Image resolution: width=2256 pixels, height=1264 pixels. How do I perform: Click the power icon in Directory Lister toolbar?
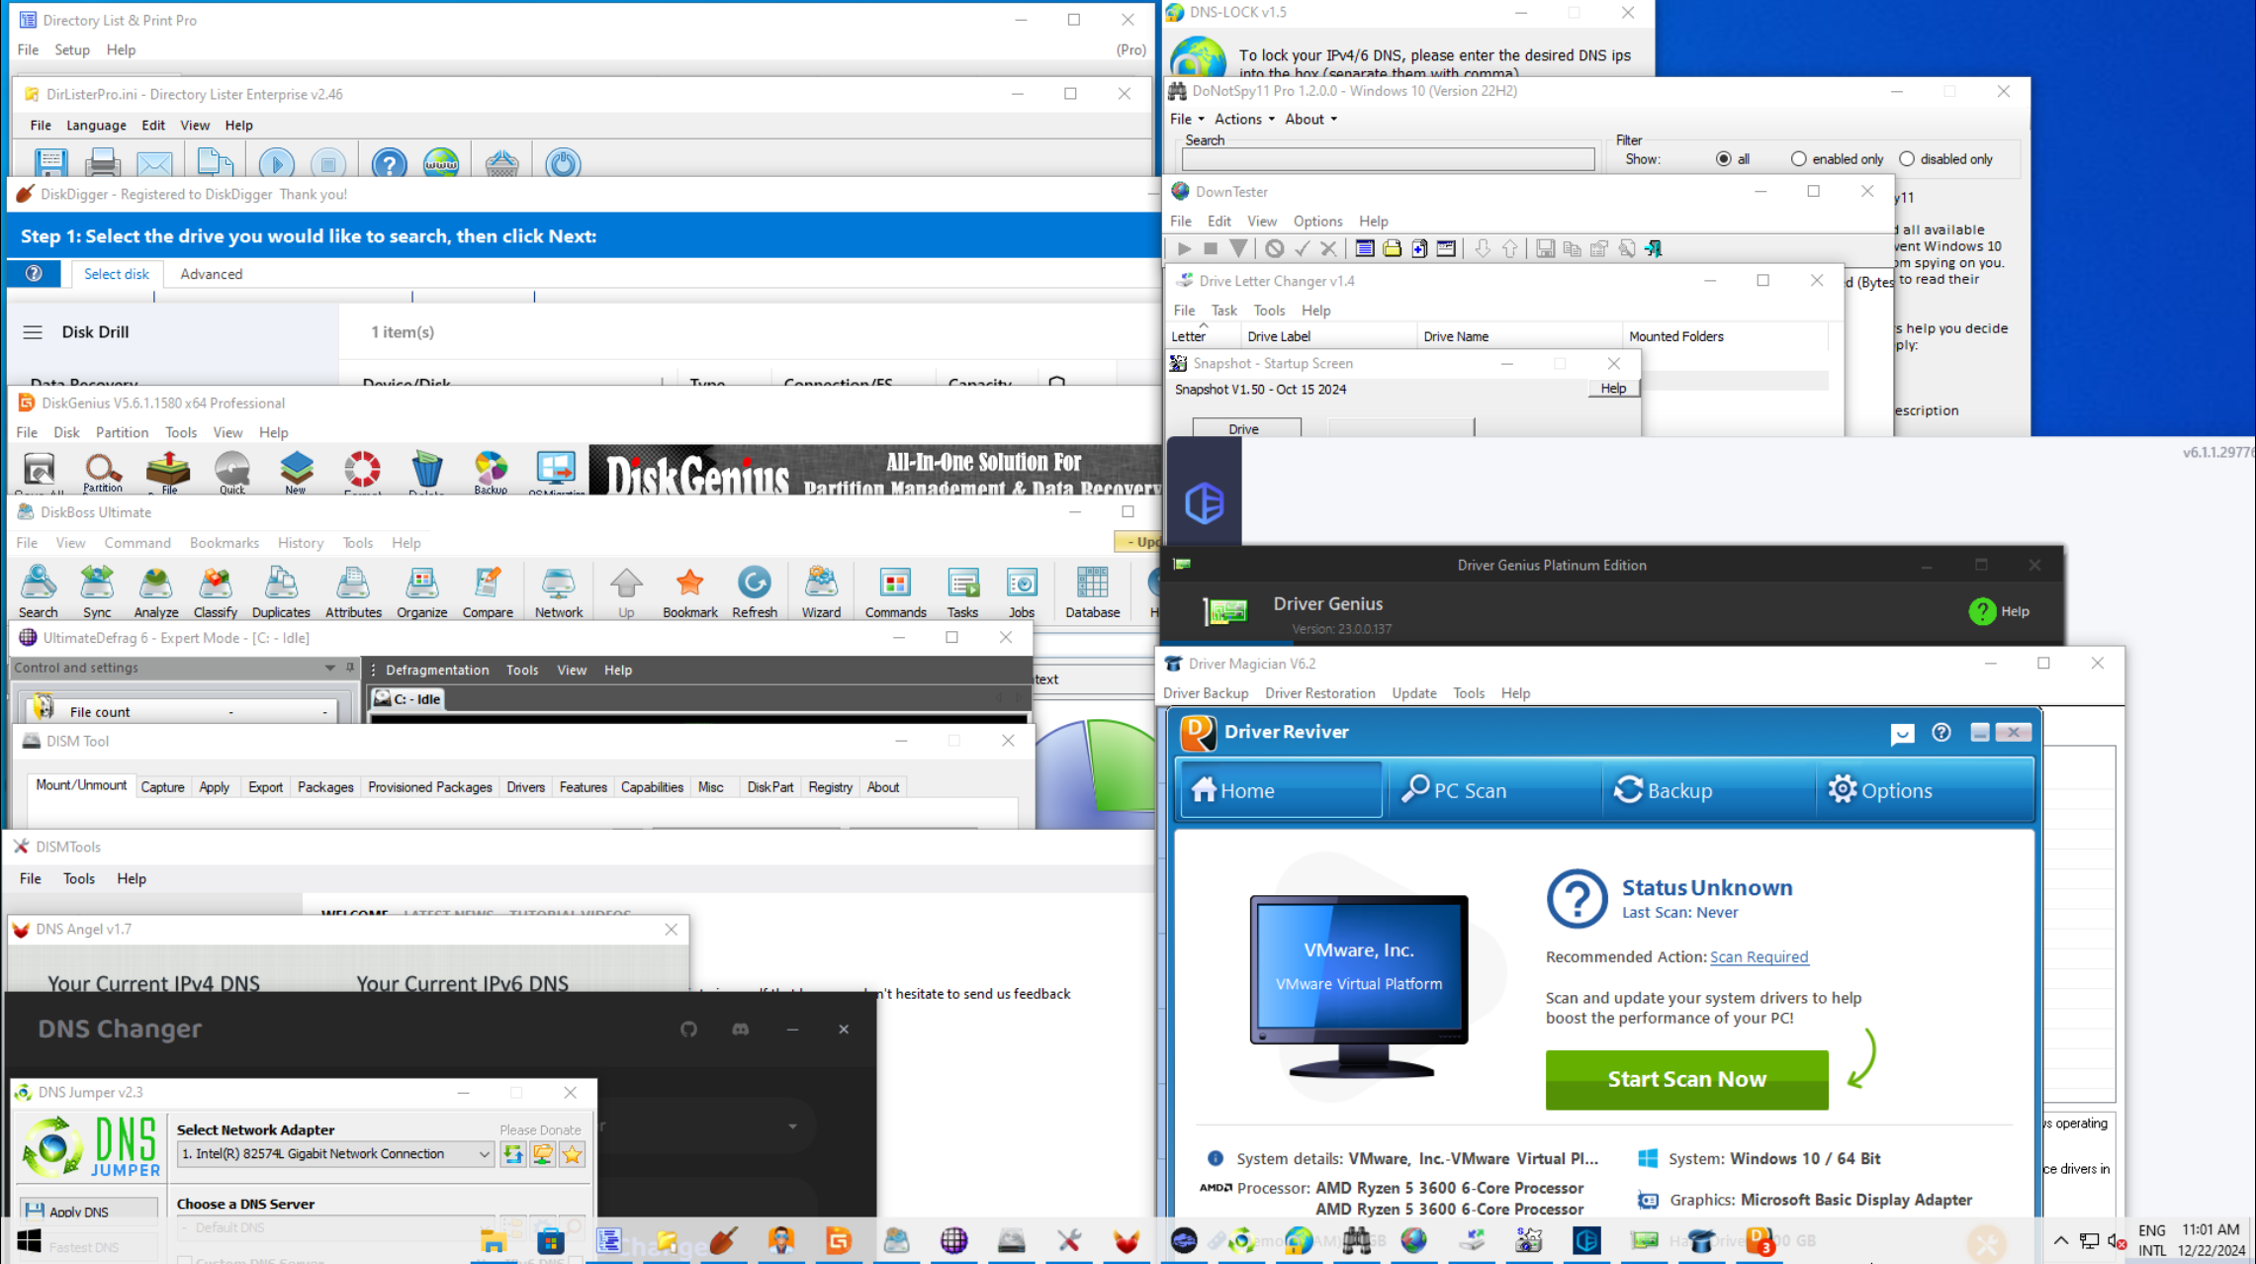pos(563,162)
